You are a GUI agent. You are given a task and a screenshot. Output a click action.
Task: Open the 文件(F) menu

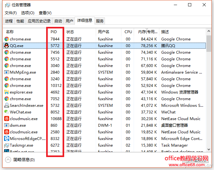click(11, 13)
